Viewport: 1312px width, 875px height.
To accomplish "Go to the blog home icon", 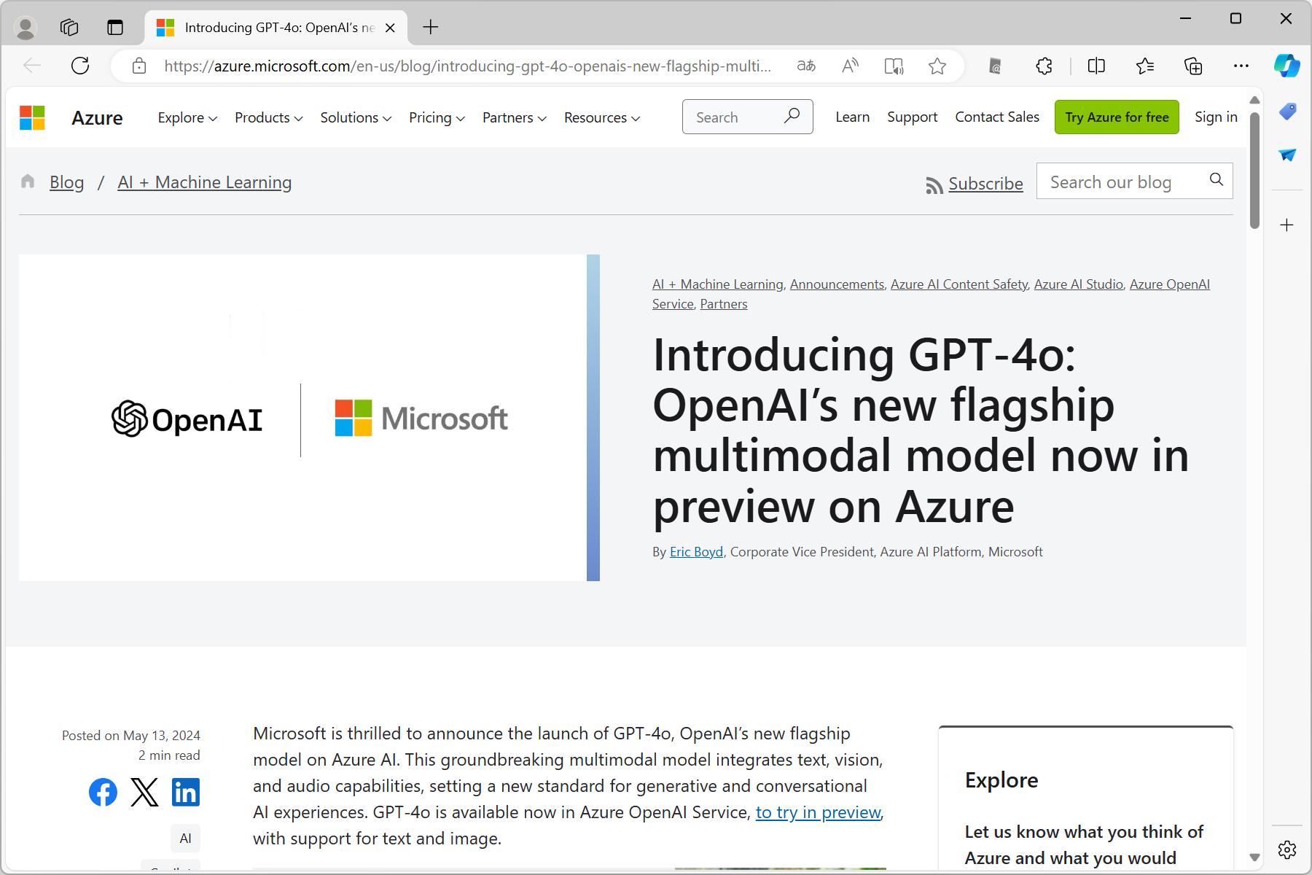I will tap(28, 182).
